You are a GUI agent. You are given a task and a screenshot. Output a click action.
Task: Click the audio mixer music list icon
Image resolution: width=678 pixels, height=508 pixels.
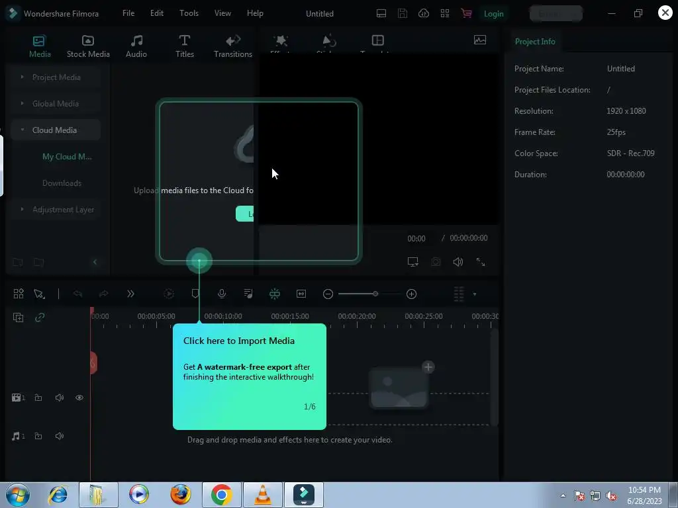point(248,294)
